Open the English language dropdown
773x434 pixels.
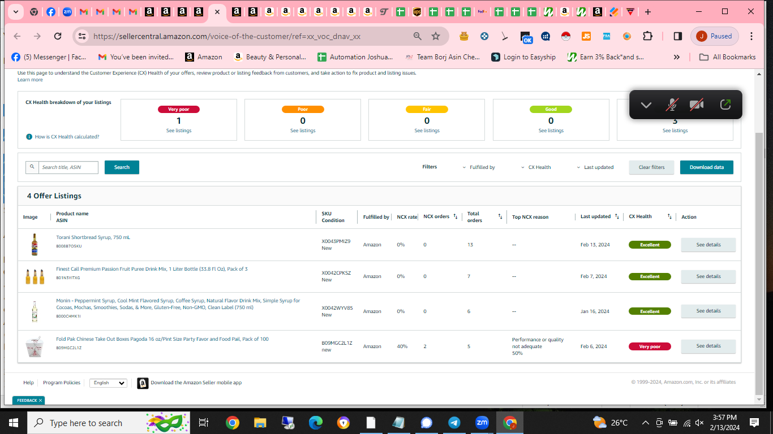pyautogui.click(x=108, y=383)
